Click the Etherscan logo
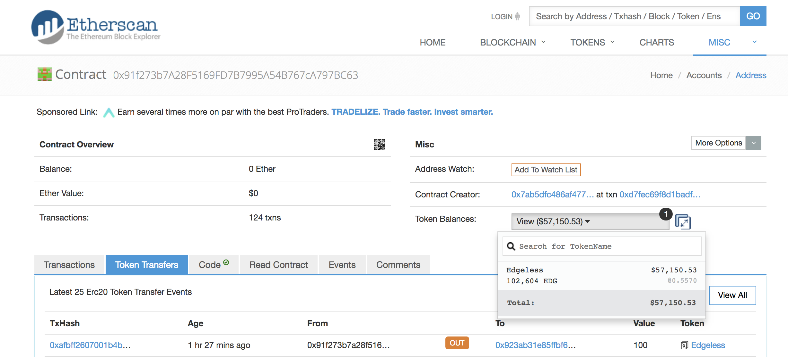Viewport: 788px width, 357px height. tap(95, 27)
